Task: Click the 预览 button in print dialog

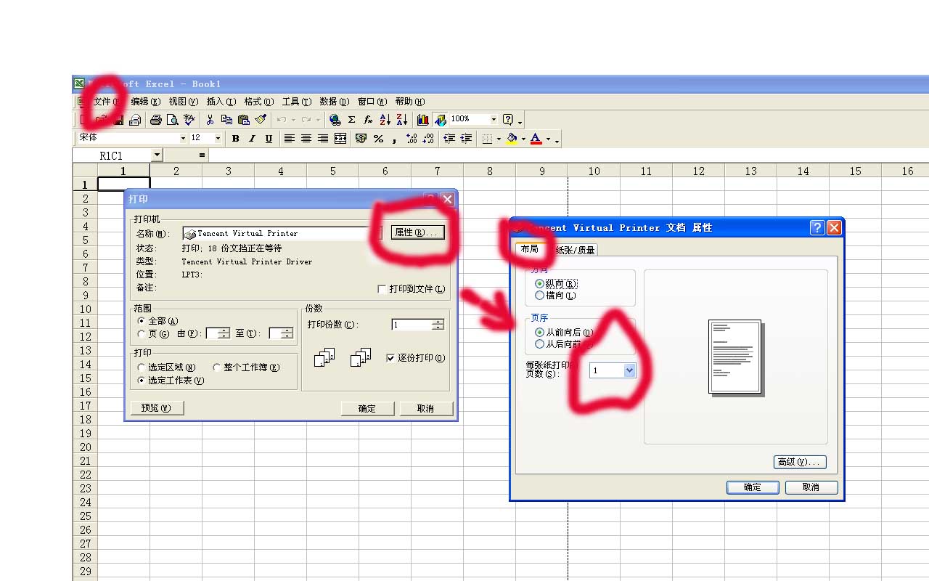Action: pyautogui.click(x=156, y=408)
